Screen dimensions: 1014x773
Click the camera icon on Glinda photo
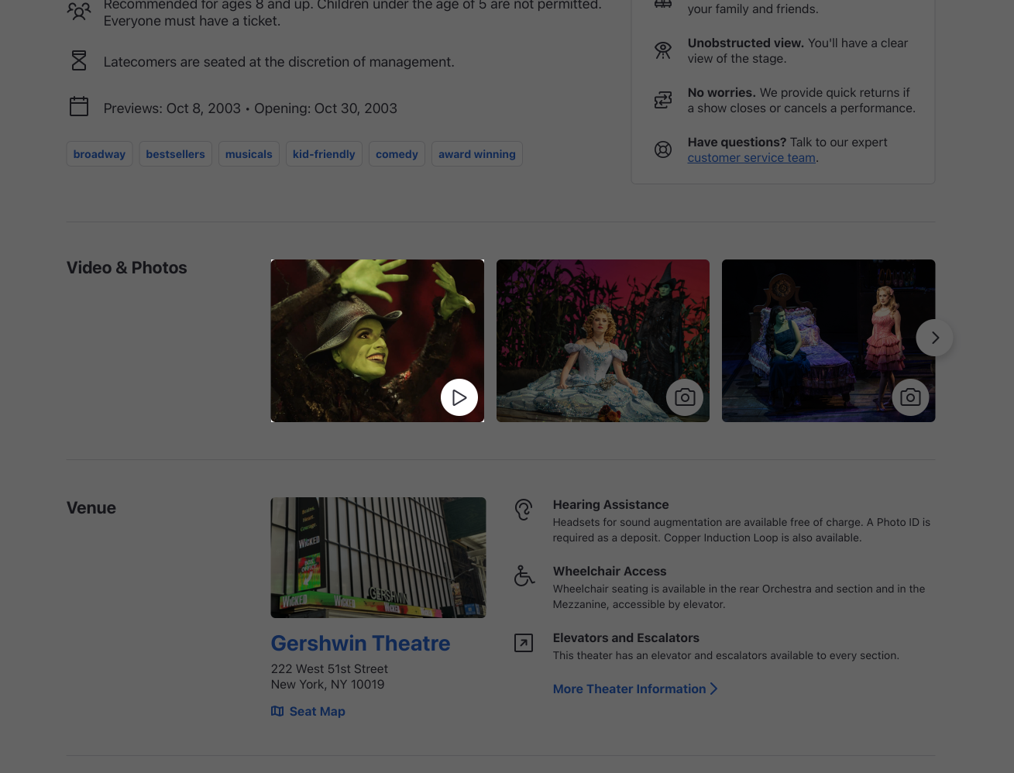(x=685, y=397)
